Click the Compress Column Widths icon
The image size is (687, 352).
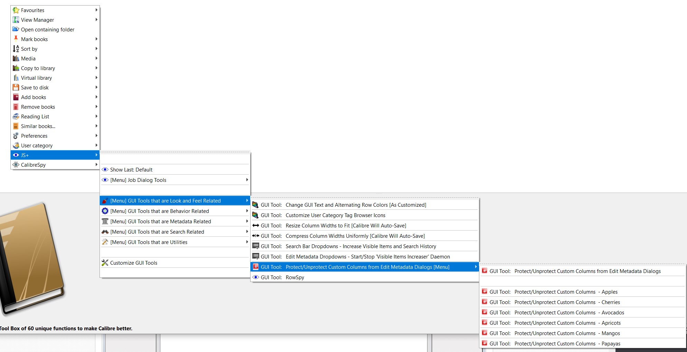click(256, 236)
